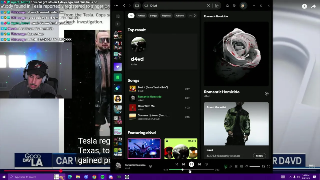The width and height of the screenshot is (320, 180).
Task: Open the Browse icon in search bar
Action: [x=216, y=5]
